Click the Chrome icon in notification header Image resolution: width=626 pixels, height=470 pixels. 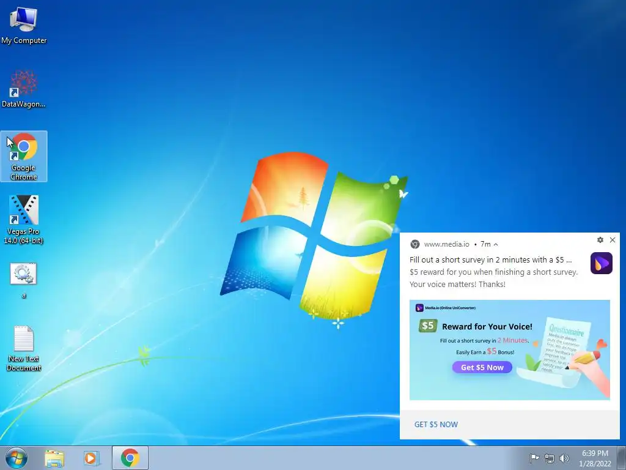pyautogui.click(x=415, y=244)
